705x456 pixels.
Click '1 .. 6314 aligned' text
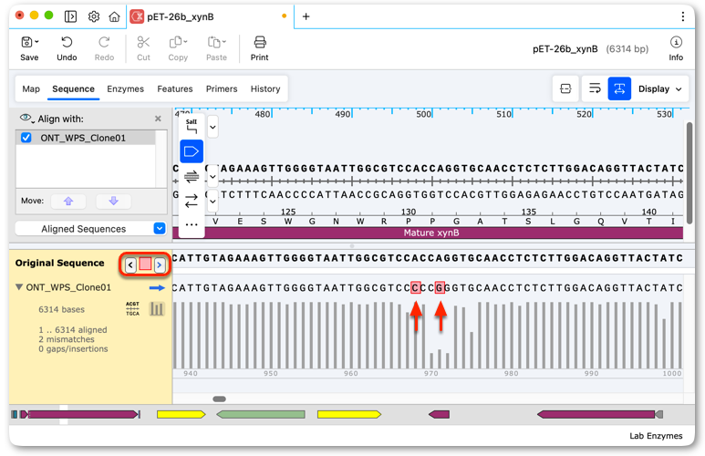coord(73,329)
